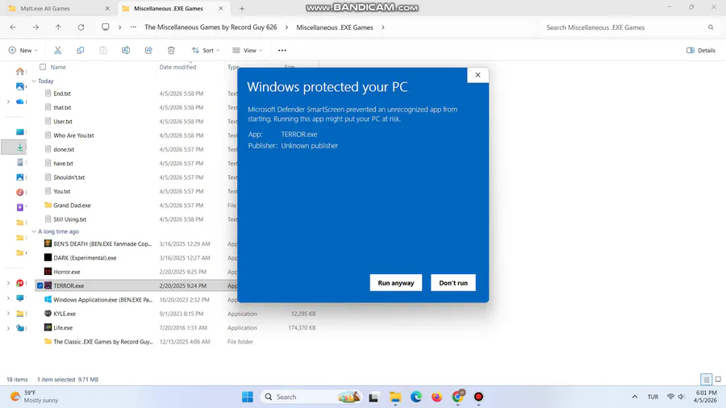Click the Cut scissors icon
This screenshot has width=726, height=408.
coord(57,51)
